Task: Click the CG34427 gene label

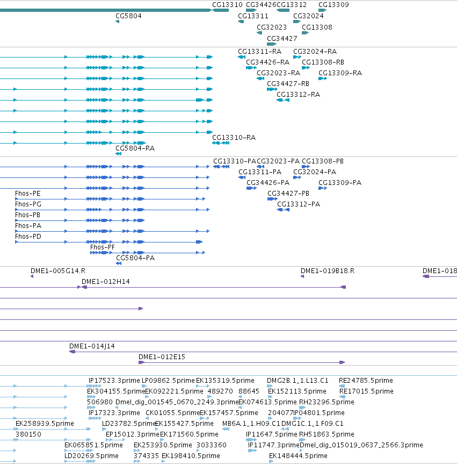Action: point(282,39)
